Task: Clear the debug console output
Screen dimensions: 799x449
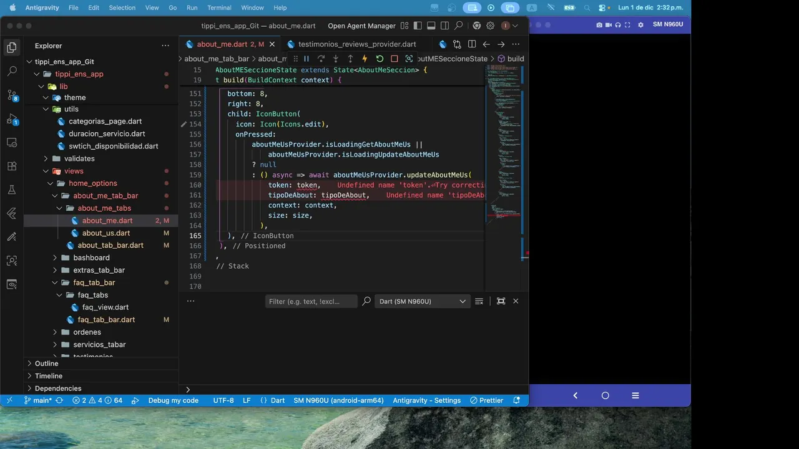Action: 479,301
